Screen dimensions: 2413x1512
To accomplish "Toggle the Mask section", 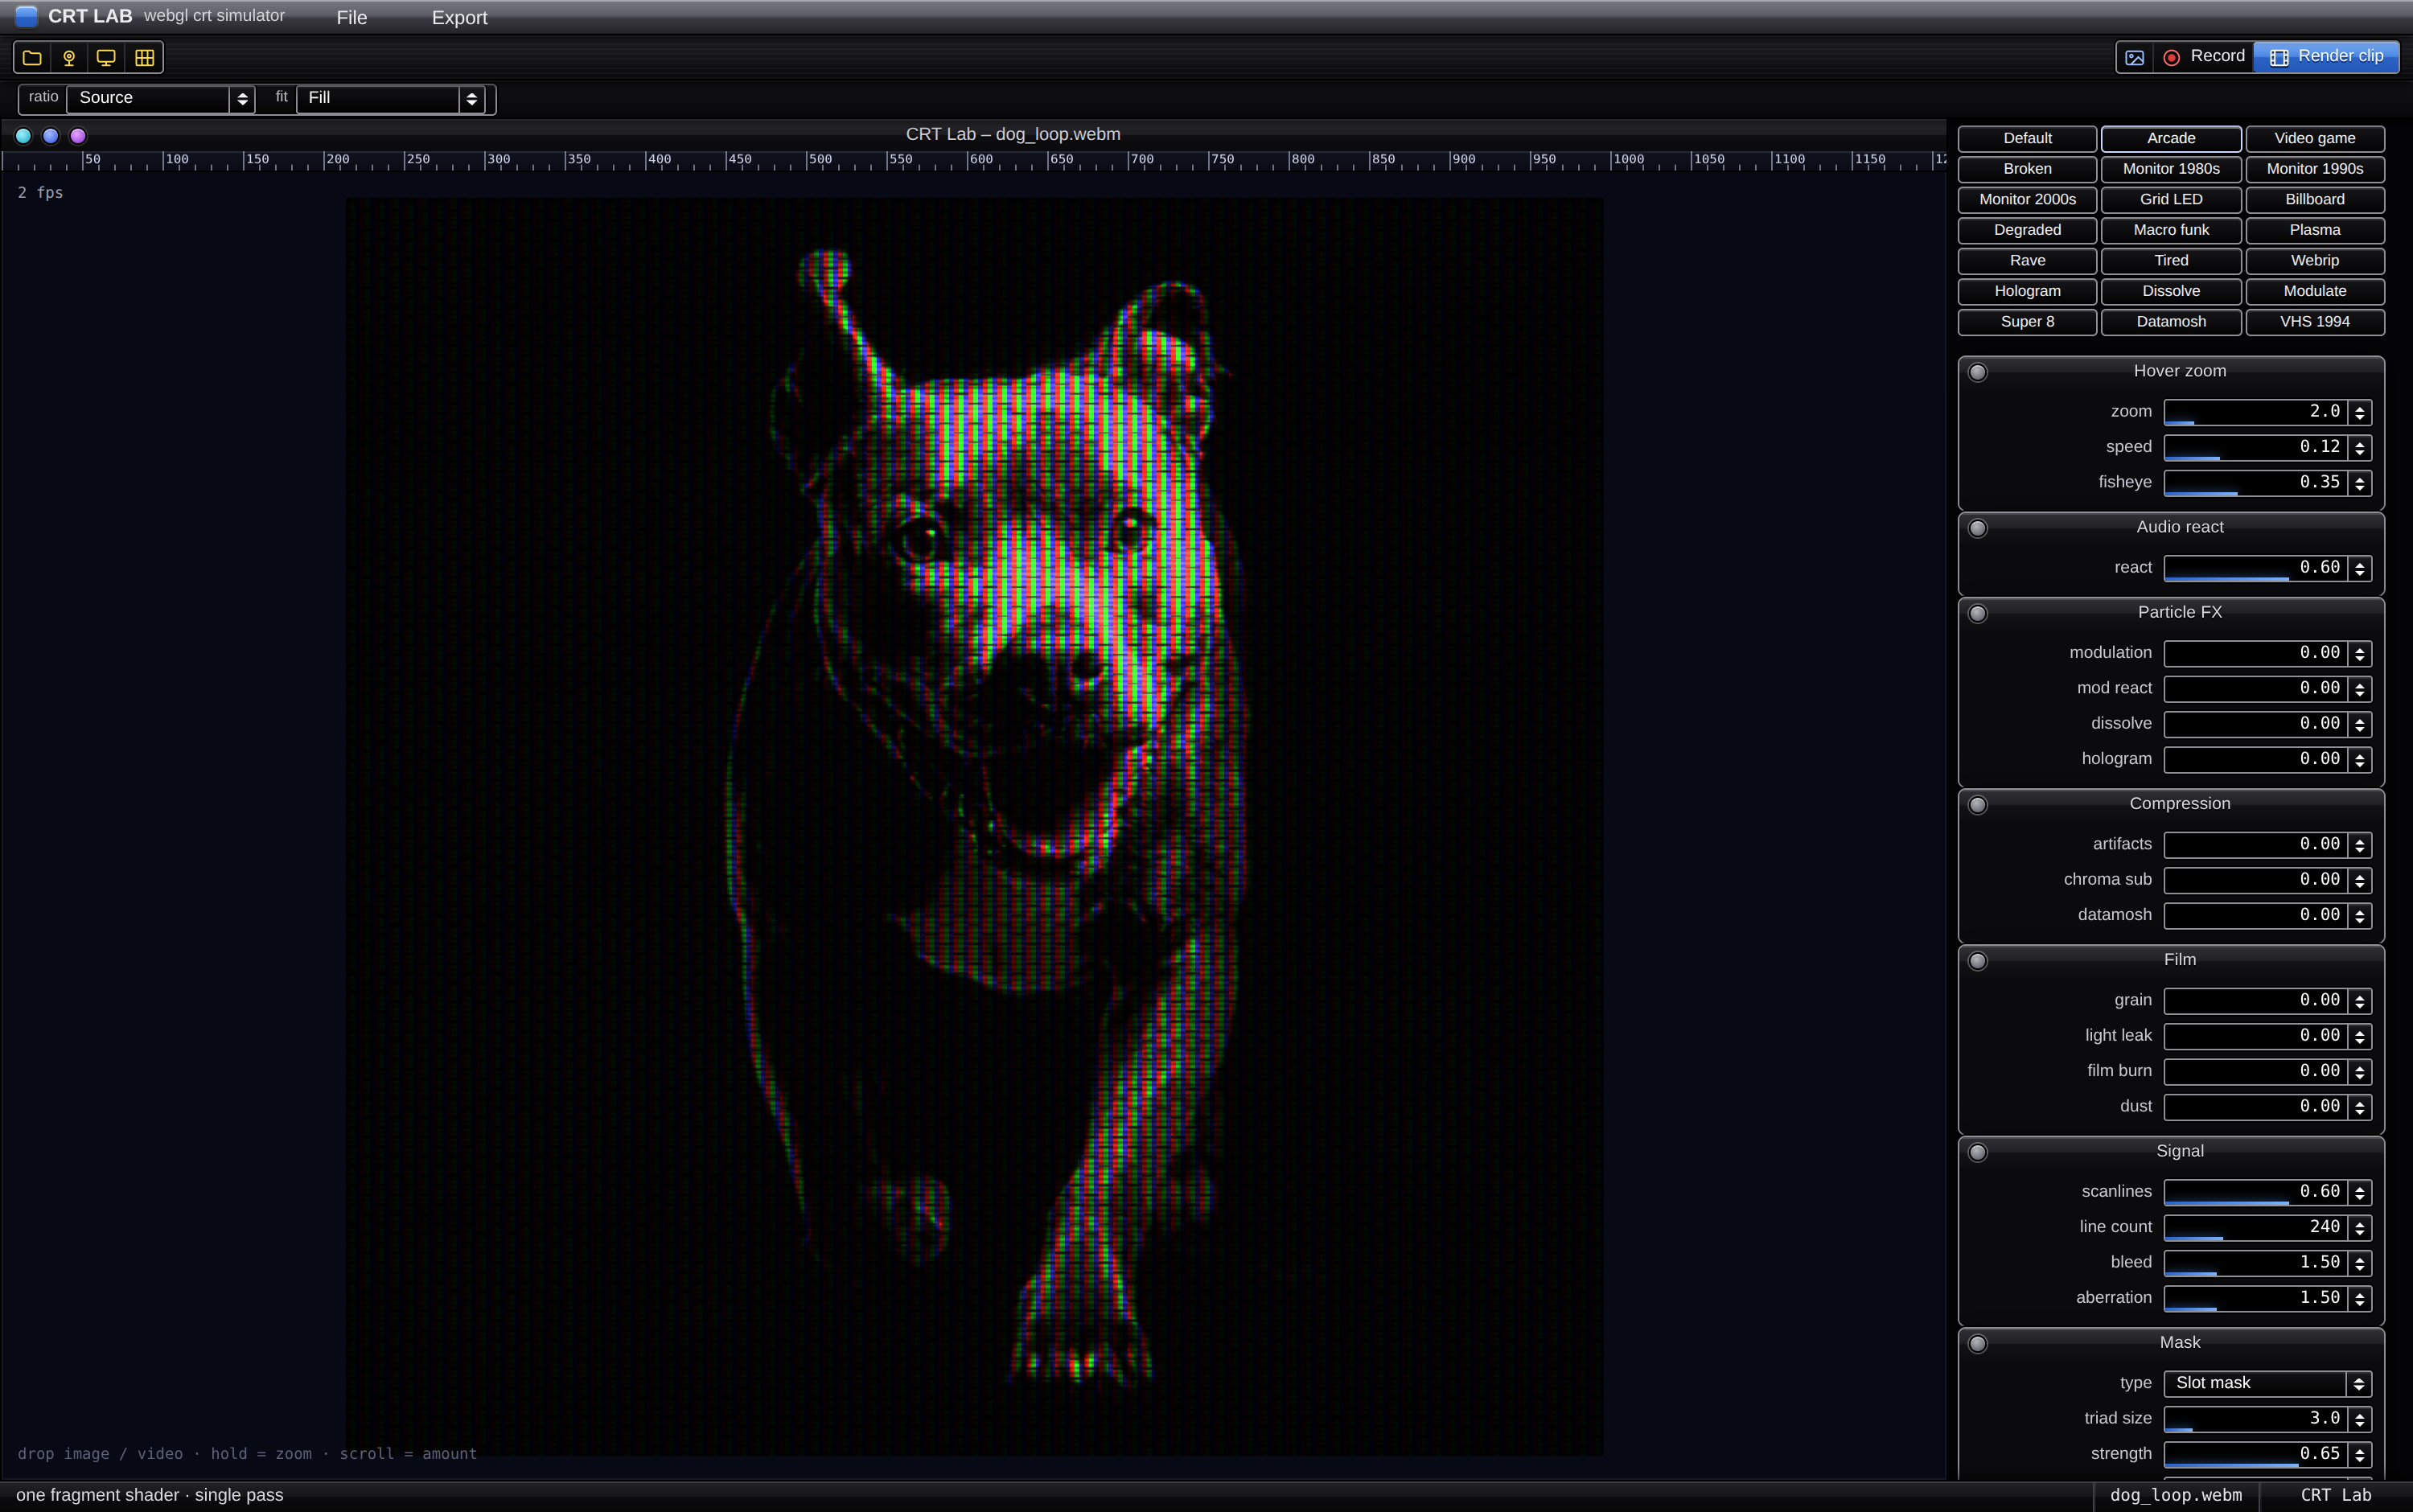I will (x=1977, y=1344).
